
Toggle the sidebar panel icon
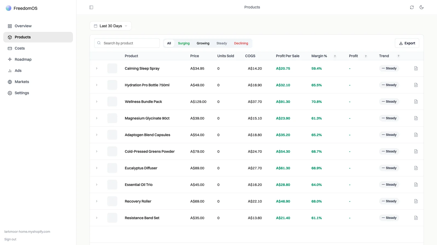(91, 7)
